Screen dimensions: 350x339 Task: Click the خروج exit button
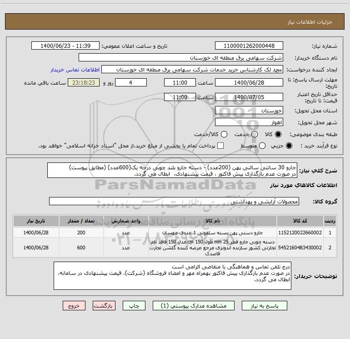74,306
